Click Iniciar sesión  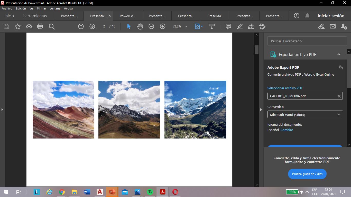pyautogui.click(x=331, y=16)
